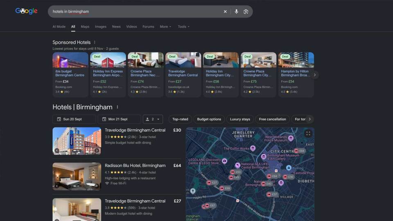Image resolution: width=393 pixels, height=221 pixels.
Task: Expand the More search categories dropdown
Action: click(165, 27)
